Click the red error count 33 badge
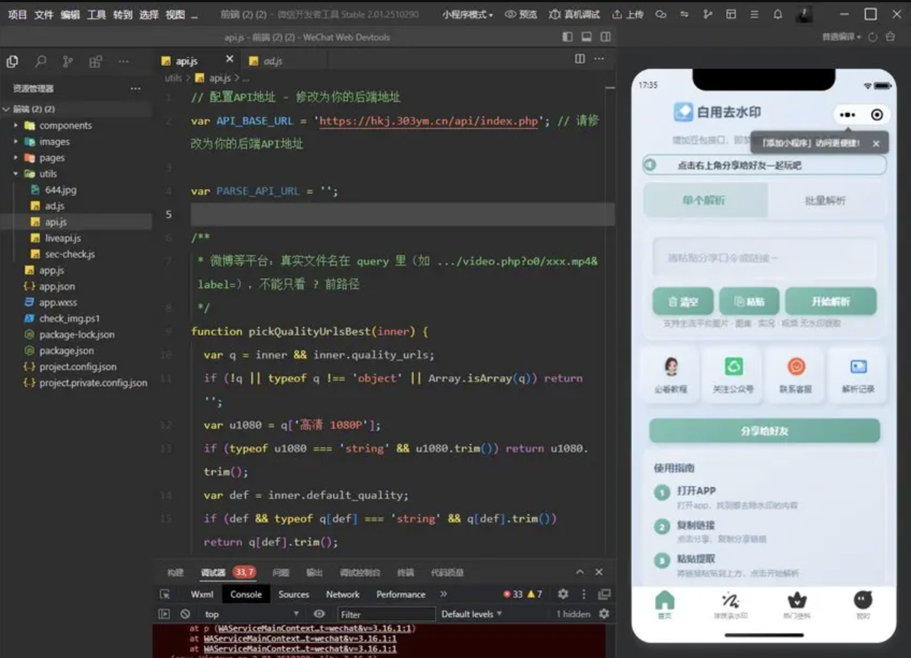This screenshot has width=911, height=658. (514, 594)
